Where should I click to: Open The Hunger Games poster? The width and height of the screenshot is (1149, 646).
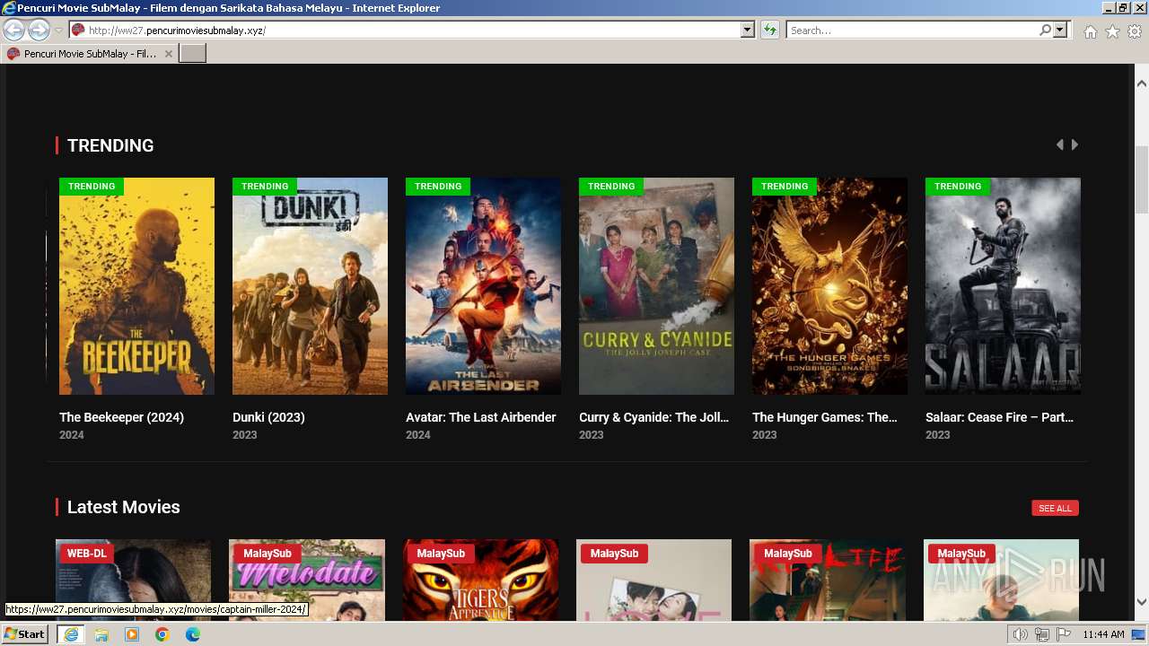tap(829, 286)
